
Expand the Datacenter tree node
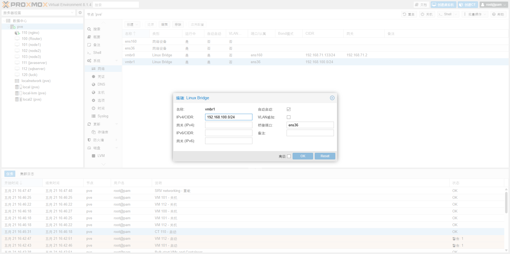pyautogui.click(x=4, y=21)
